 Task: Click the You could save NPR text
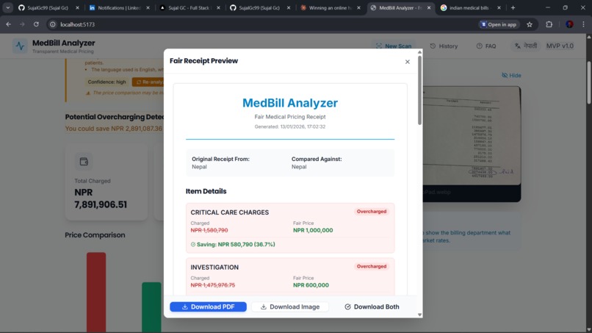coord(114,129)
